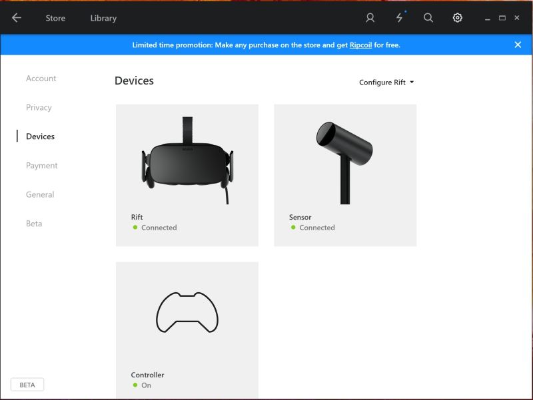Open the notifications lightning bolt icon
Screen dimensions: 533x400
pyautogui.click(x=399, y=18)
